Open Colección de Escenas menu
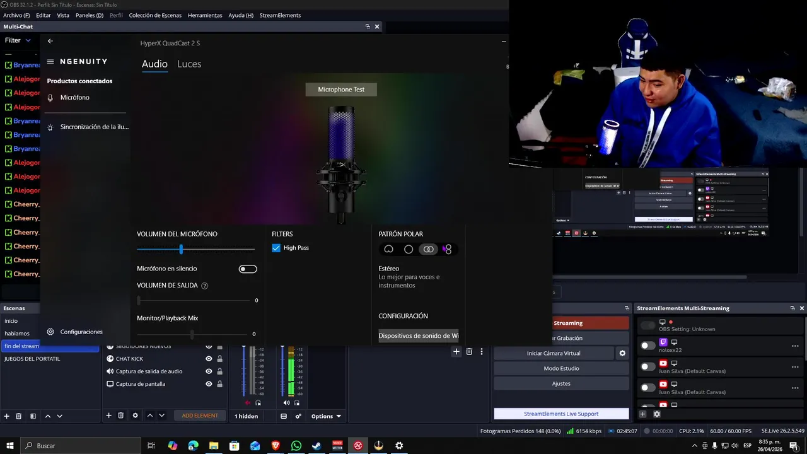Screen dimensions: 807x454 (x=155, y=15)
